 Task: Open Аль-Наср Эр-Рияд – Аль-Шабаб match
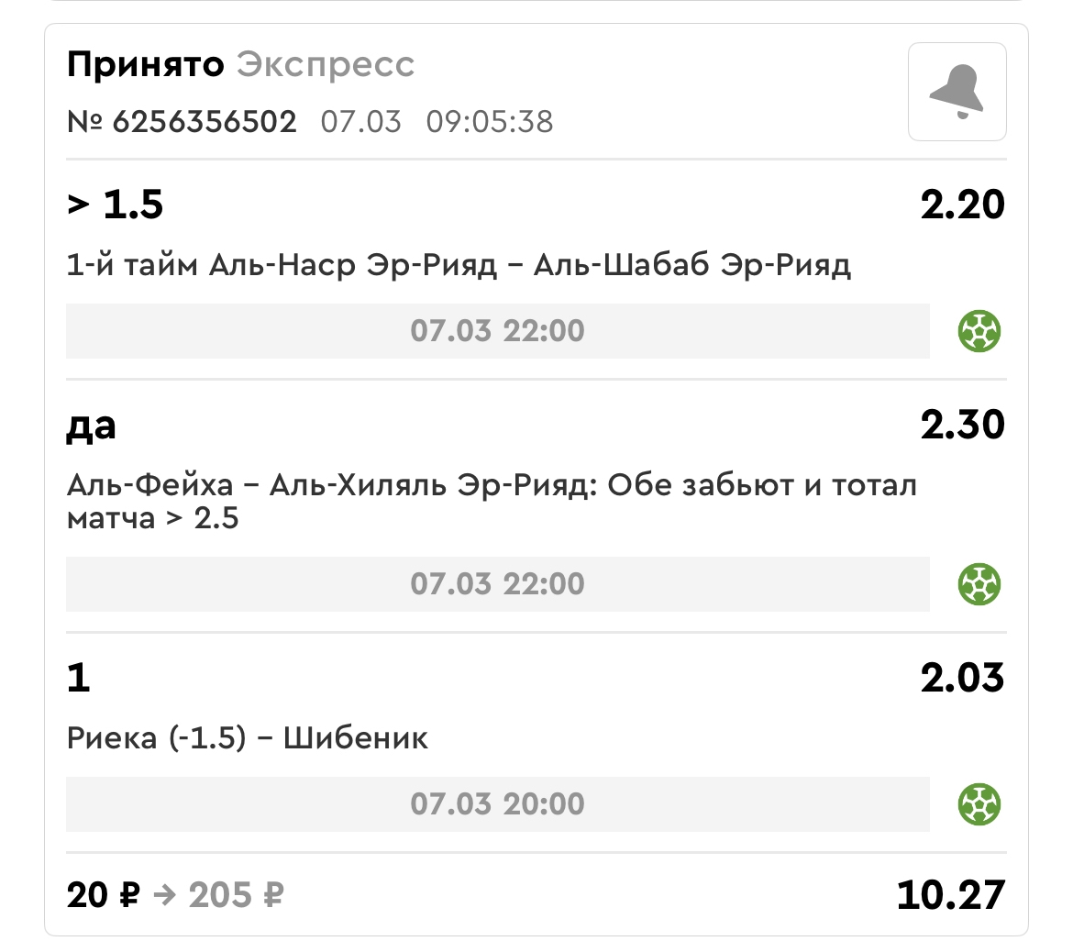click(x=459, y=265)
